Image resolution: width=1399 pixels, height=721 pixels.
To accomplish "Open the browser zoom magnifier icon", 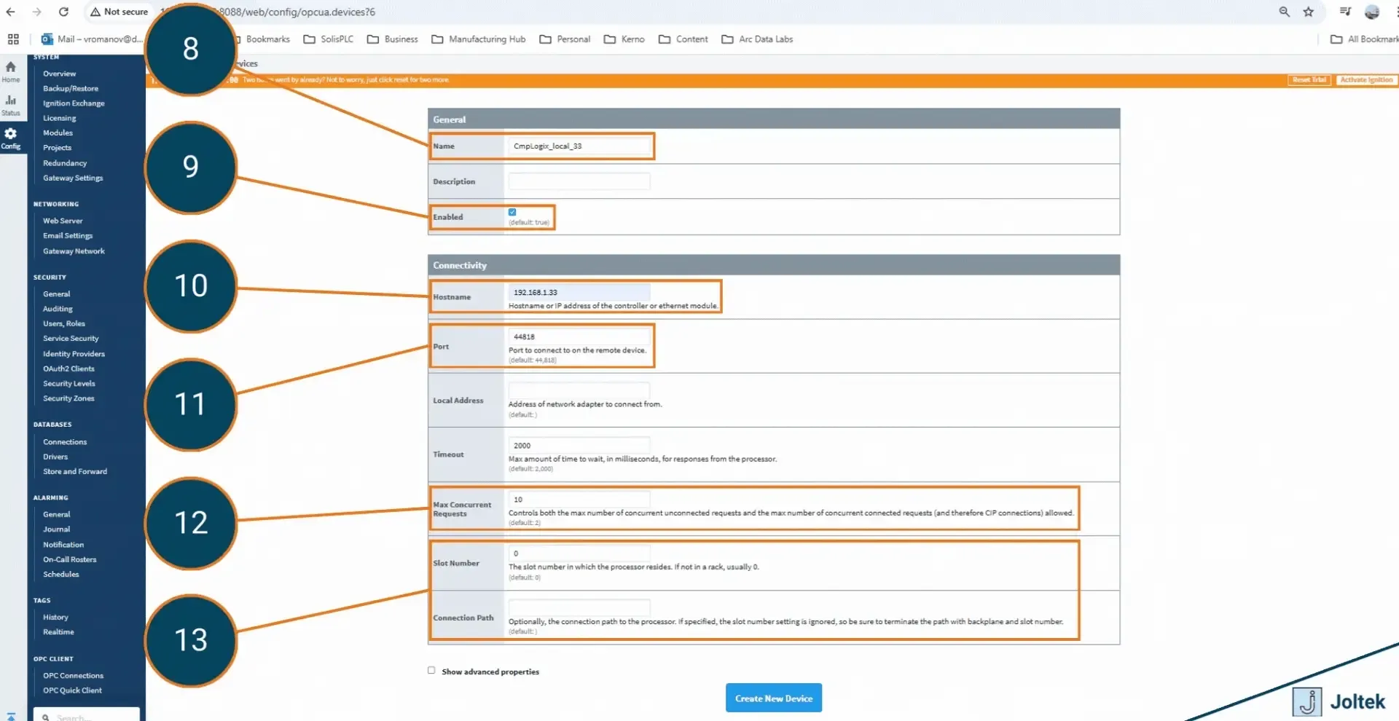I will [1284, 12].
